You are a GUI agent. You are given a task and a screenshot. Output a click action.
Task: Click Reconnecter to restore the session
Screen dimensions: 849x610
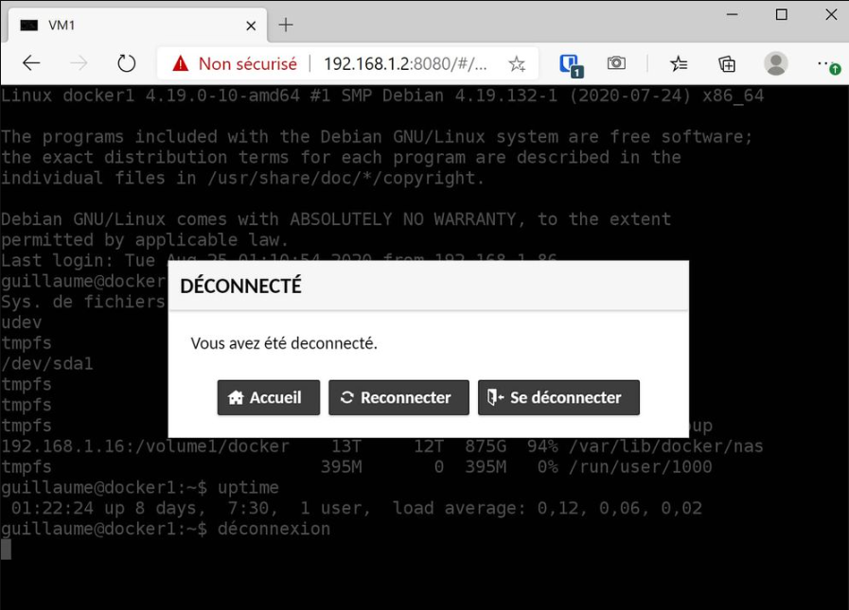pos(398,397)
